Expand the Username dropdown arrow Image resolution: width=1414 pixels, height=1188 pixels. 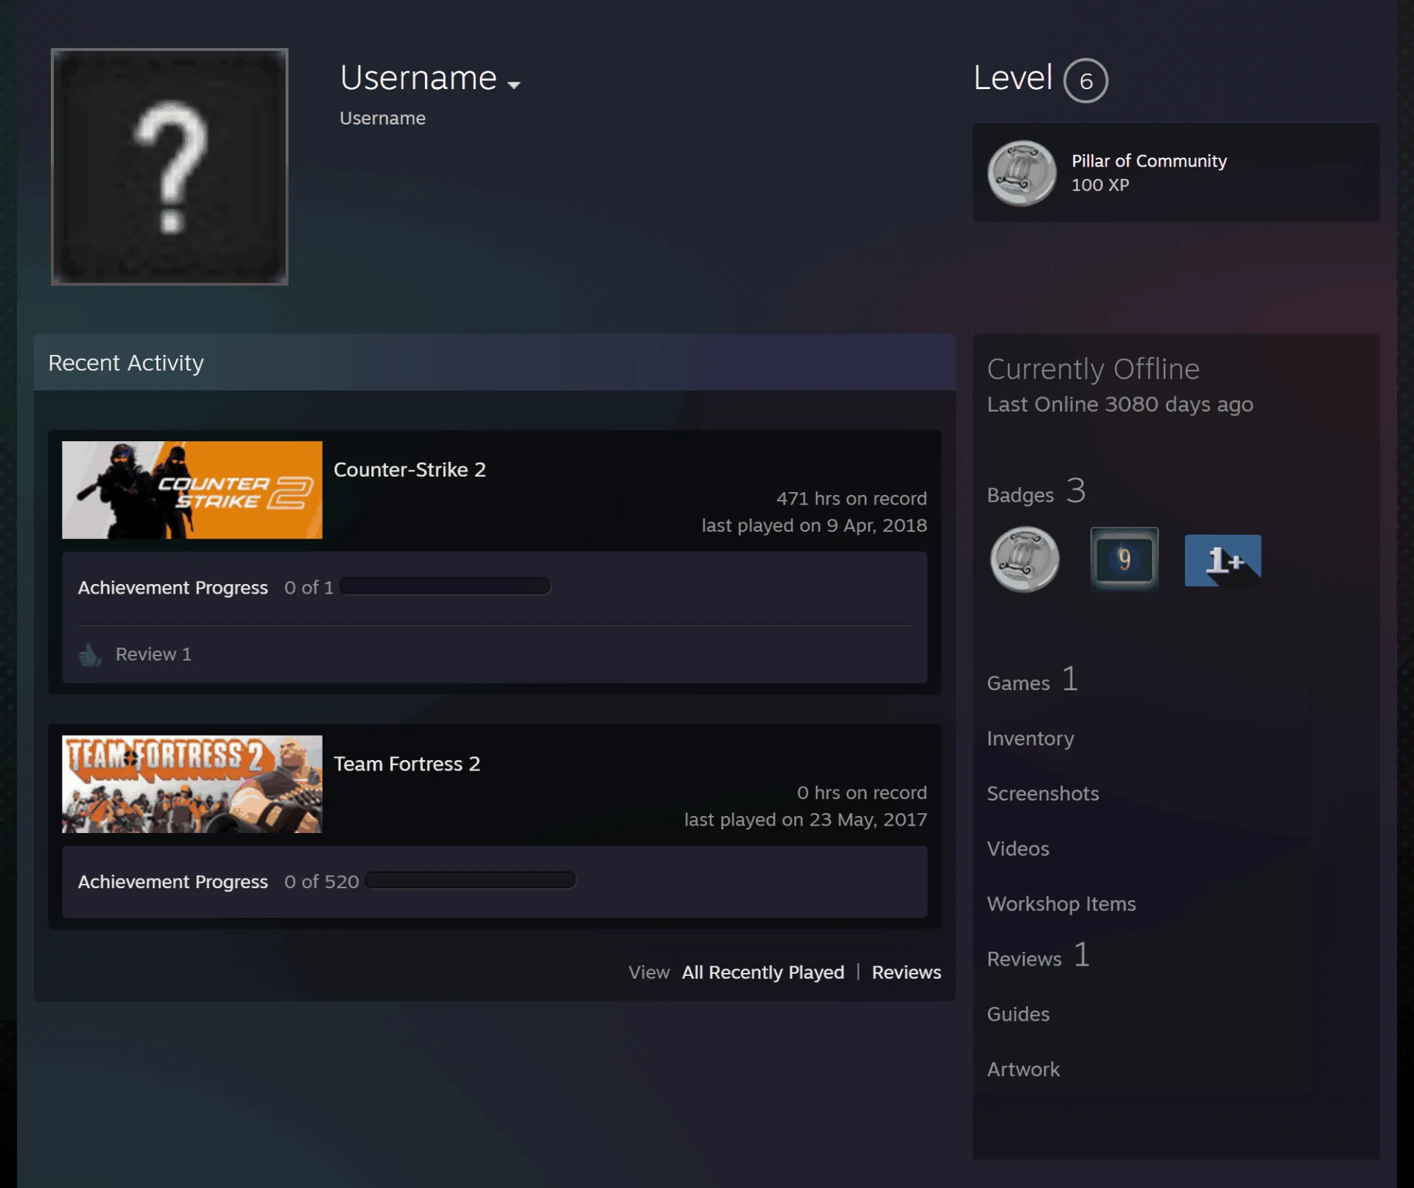[x=514, y=85]
